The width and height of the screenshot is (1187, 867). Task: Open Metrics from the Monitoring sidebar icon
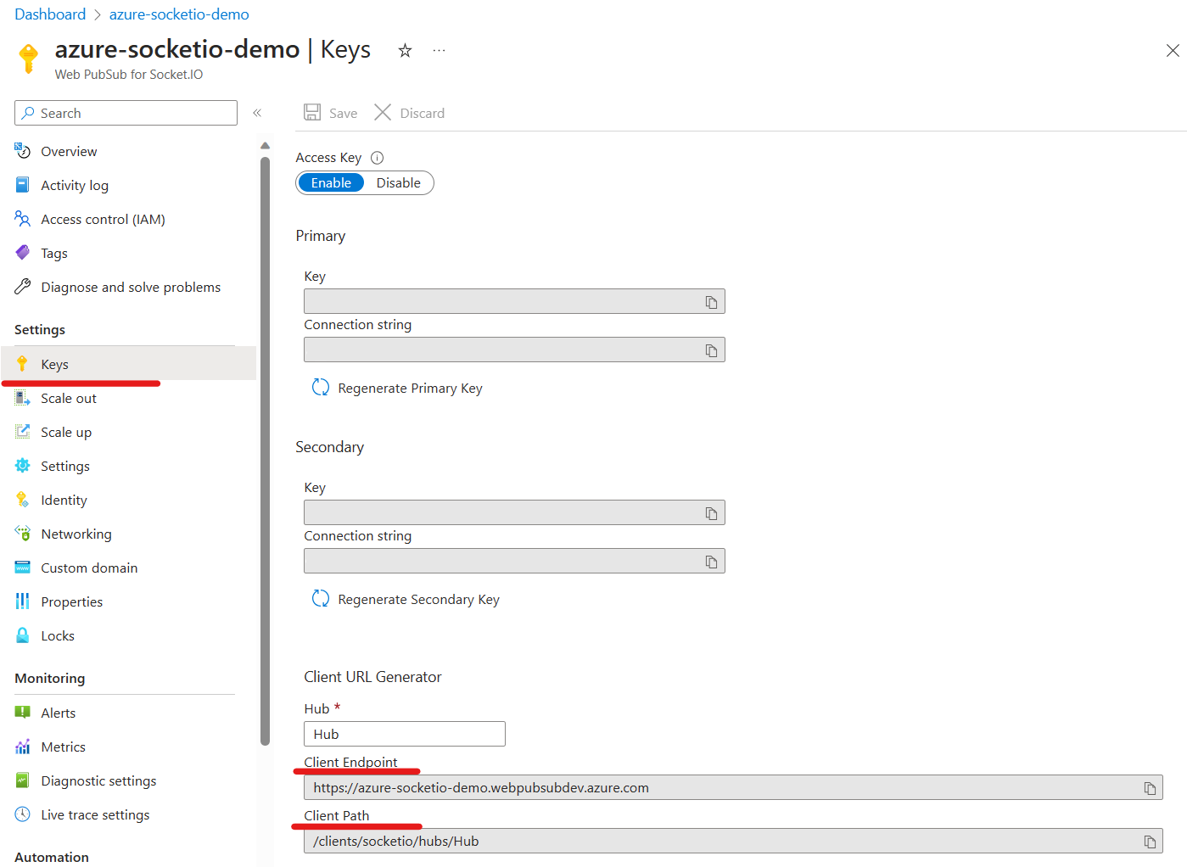[x=22, y=747]
